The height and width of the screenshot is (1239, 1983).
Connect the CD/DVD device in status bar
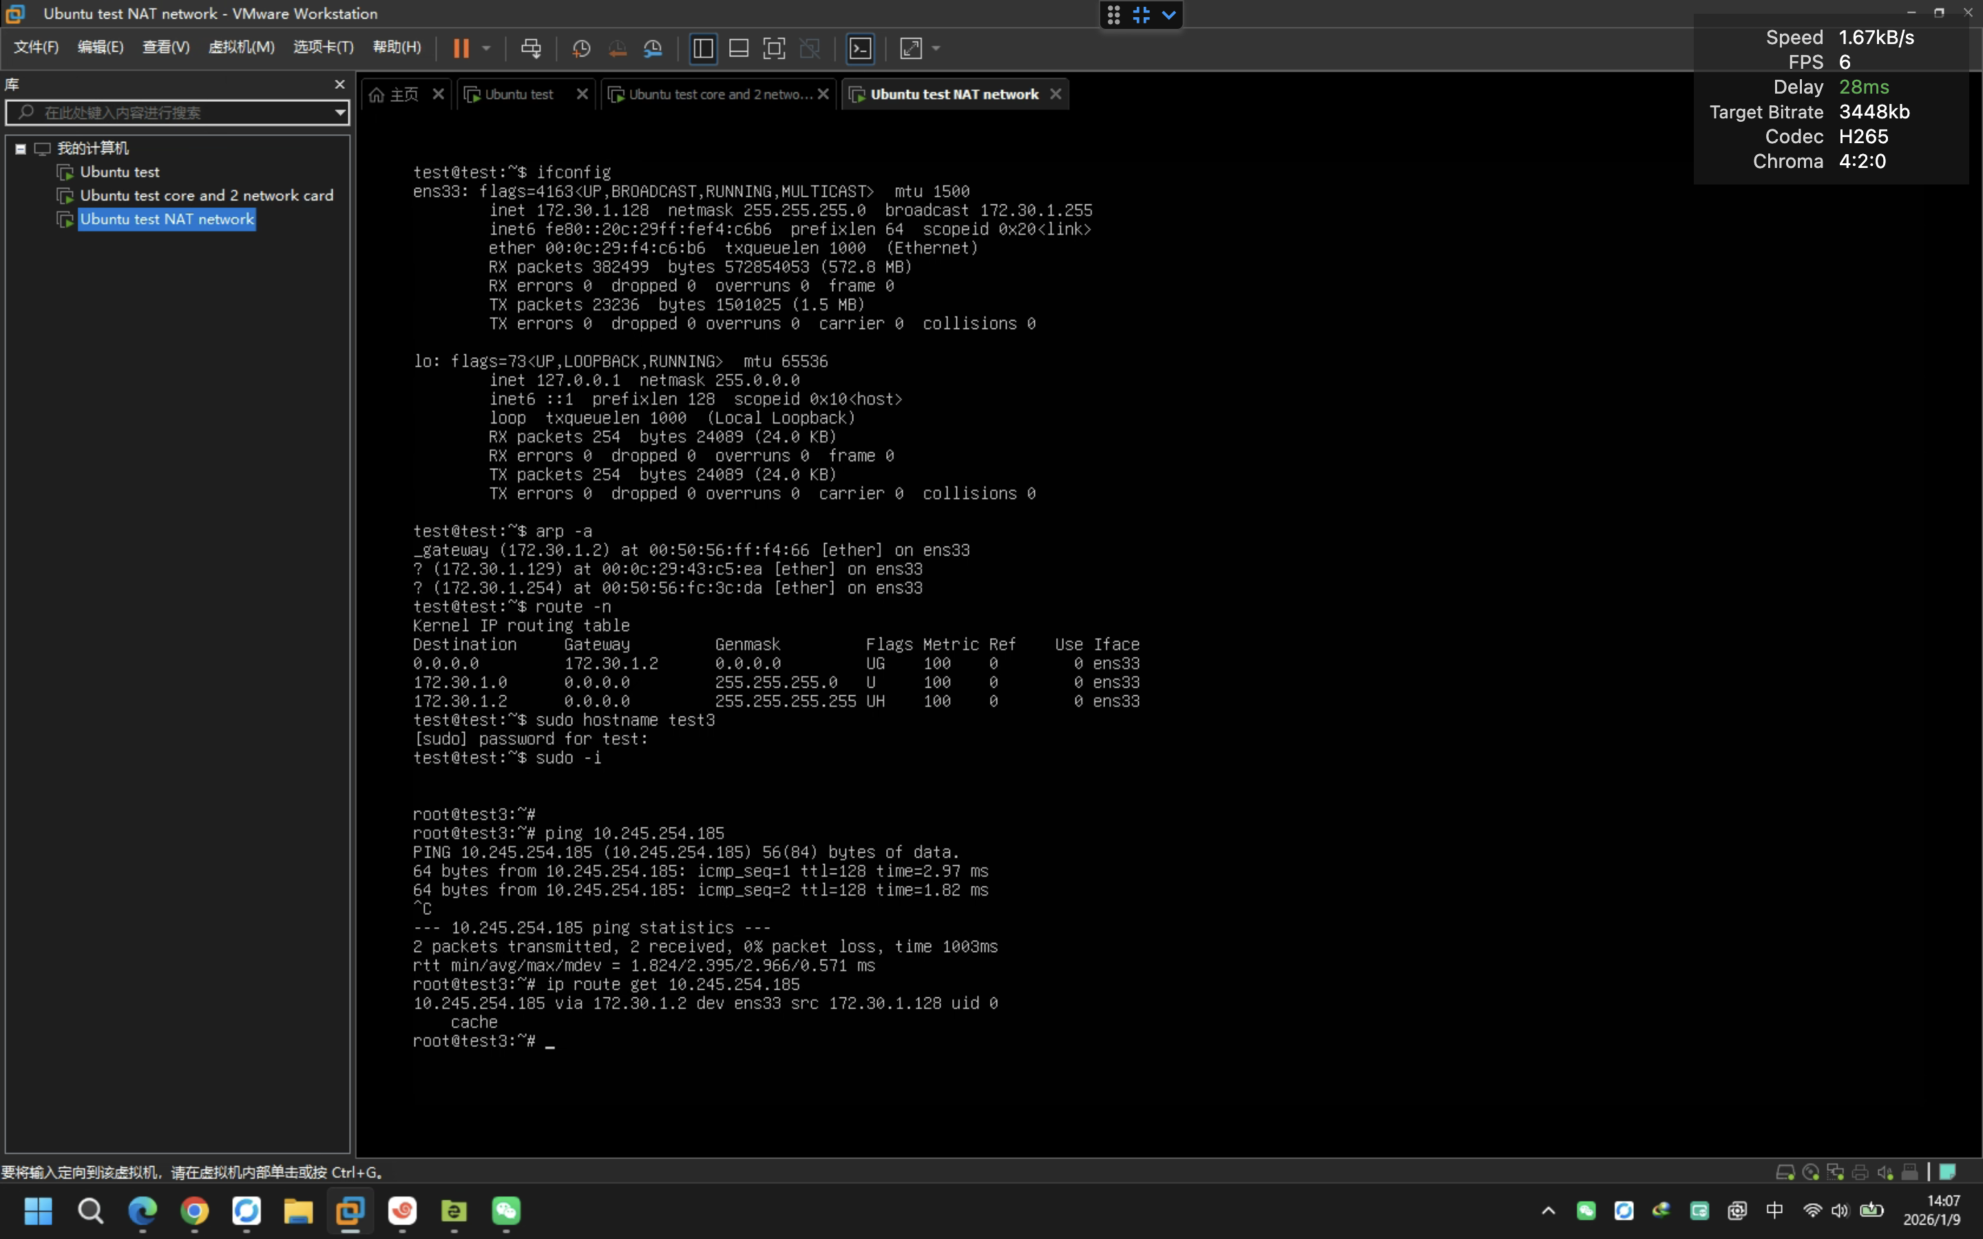click(1811, 1172)
